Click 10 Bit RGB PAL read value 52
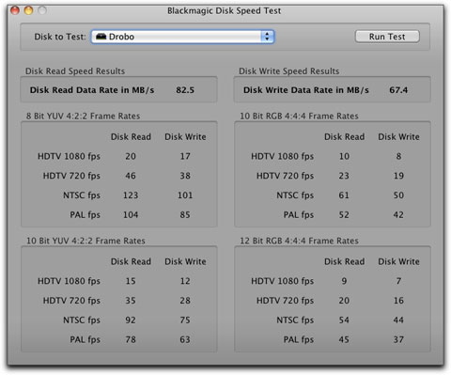Image resolution: width=451 pixels, height=375 pixels. click(x=344, y=214)
